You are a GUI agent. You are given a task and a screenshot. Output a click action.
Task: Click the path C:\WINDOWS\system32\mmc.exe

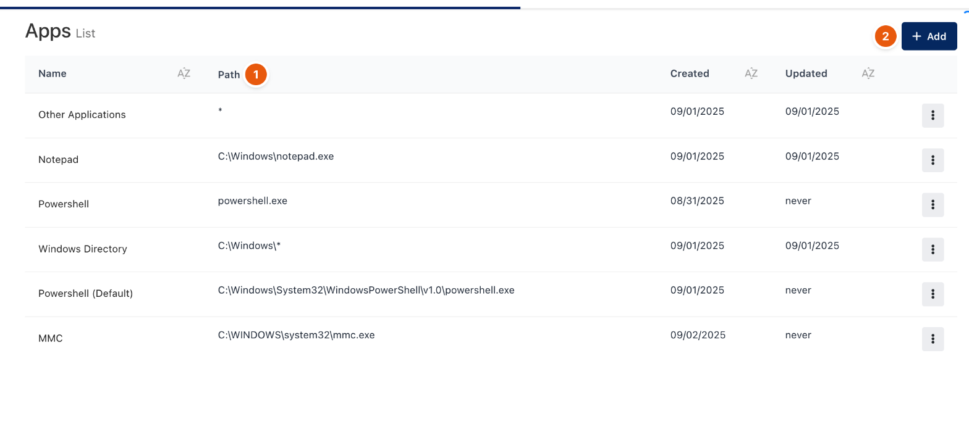click(297, 335)
